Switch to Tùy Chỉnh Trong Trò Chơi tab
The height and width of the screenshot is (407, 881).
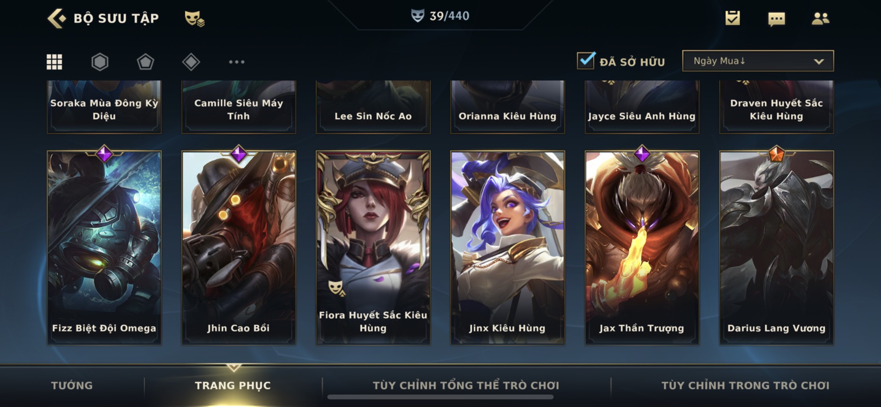pos(745,385)
